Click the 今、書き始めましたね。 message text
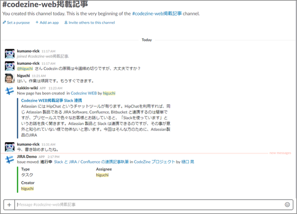The image size is (297, 214). (x=37, y=149)
